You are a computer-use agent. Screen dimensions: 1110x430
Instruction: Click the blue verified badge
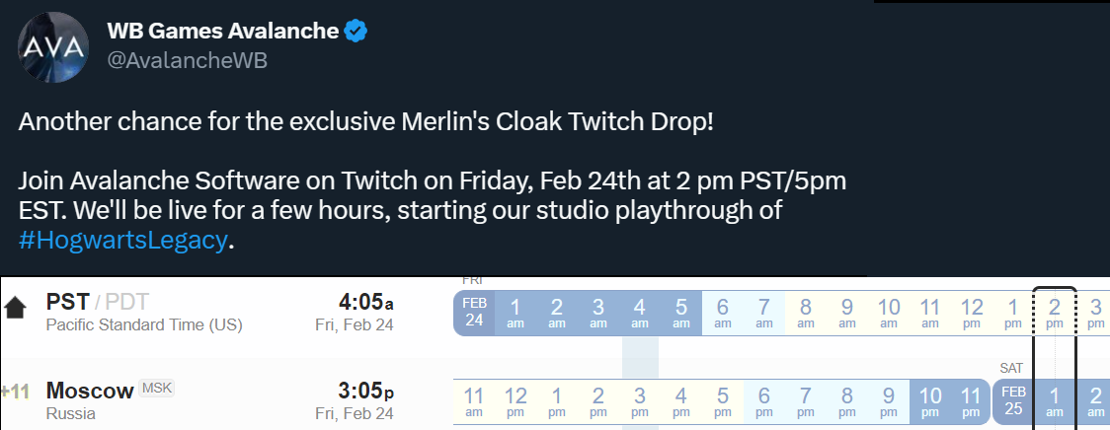click(357, 32)
